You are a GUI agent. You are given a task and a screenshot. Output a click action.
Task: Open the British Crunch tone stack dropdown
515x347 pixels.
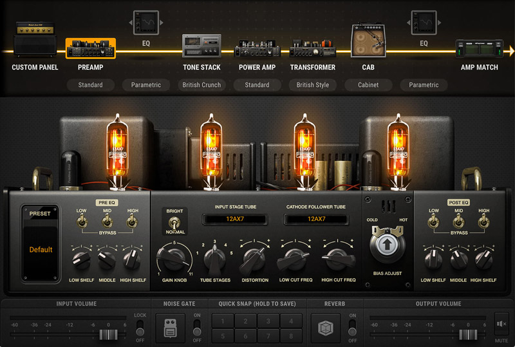[201, 85]
